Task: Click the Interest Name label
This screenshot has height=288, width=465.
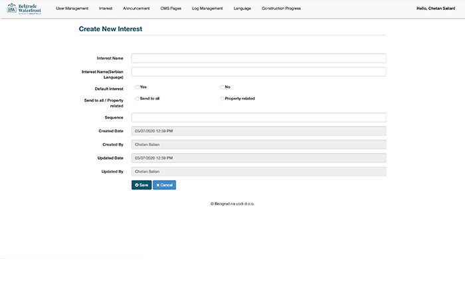Action: [x=110, y=58]
